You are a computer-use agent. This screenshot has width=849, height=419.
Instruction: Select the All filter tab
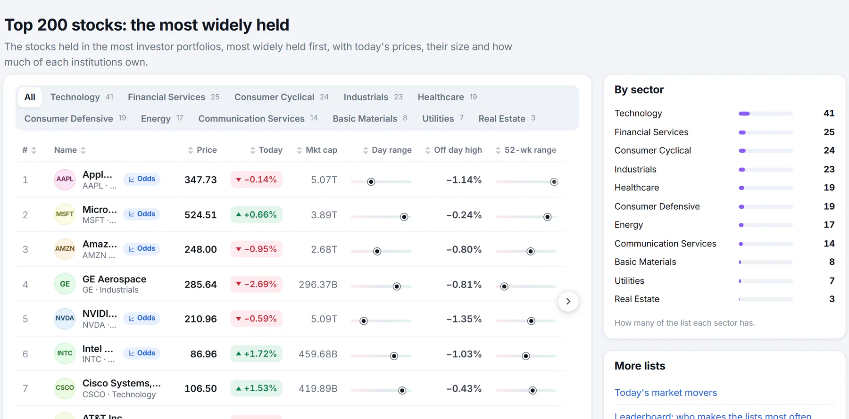[30, 97]
